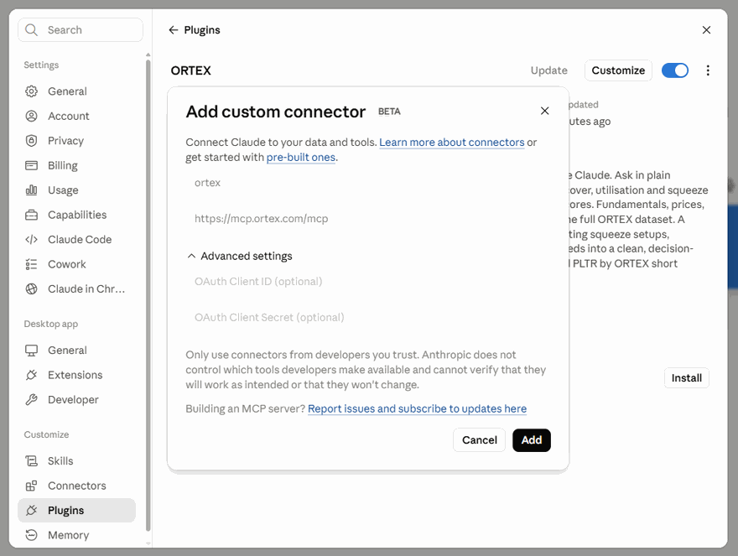This screenshot has width=738, height=556.
Task: Click the Usage bar chart icon
Action: pyautogui.click(x=31, y=190)
